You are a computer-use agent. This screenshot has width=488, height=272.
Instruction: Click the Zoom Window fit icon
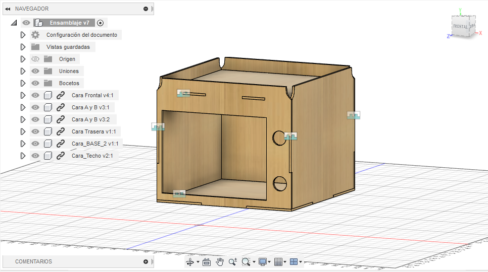(246, 262)
